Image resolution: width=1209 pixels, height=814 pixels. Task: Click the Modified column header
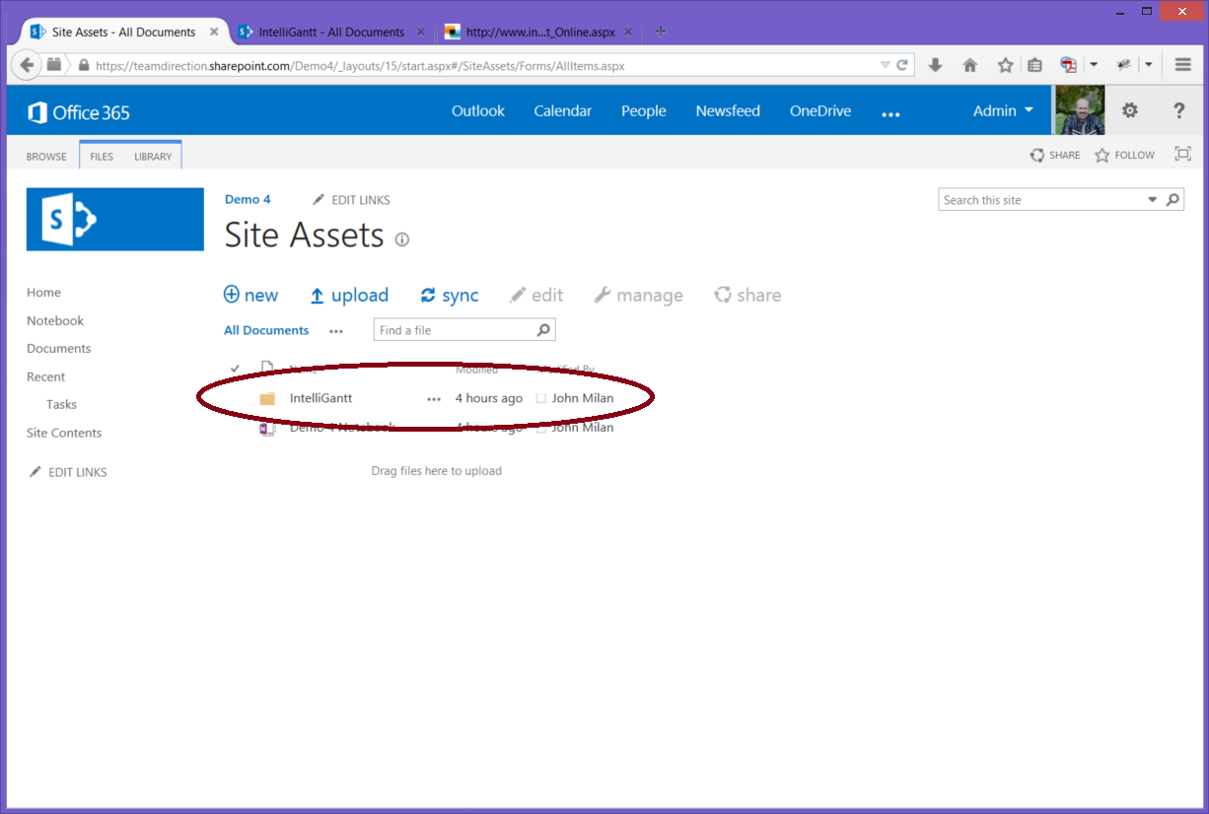click(x=477, y=370)
